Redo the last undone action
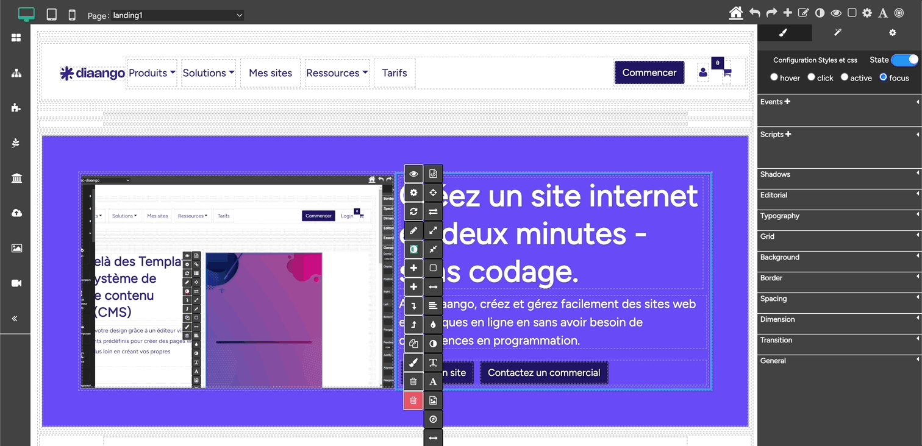The image size is (922, 446). click(771, 13)
